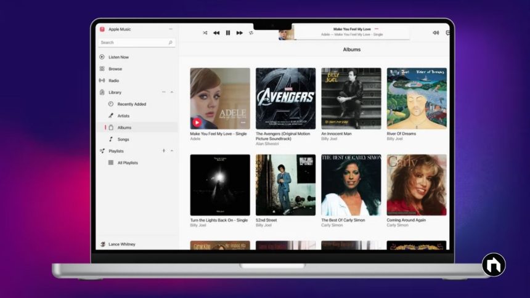Skip to next track
This screenshot has height=298, width=530.
click(239, 33)
